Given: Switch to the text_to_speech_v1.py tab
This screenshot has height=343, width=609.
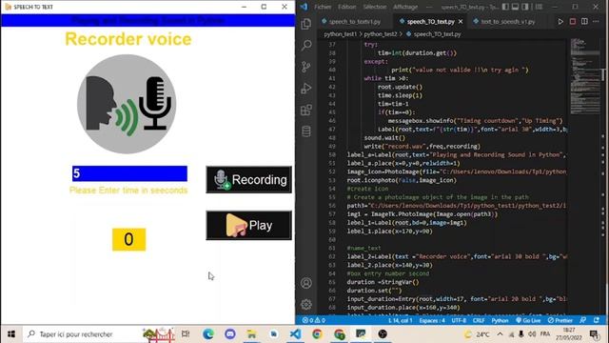Looking at the screenshot, I should coord(505,22).
